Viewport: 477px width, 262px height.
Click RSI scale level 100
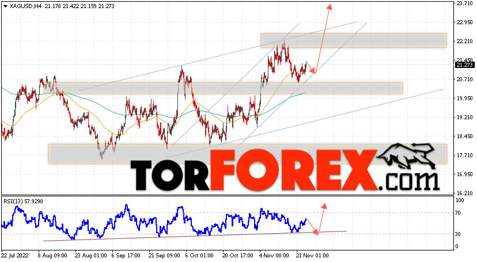coord(460,200)
